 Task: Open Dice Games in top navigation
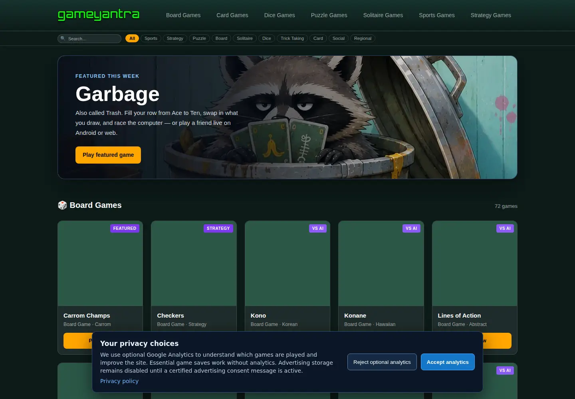point(280,15)
